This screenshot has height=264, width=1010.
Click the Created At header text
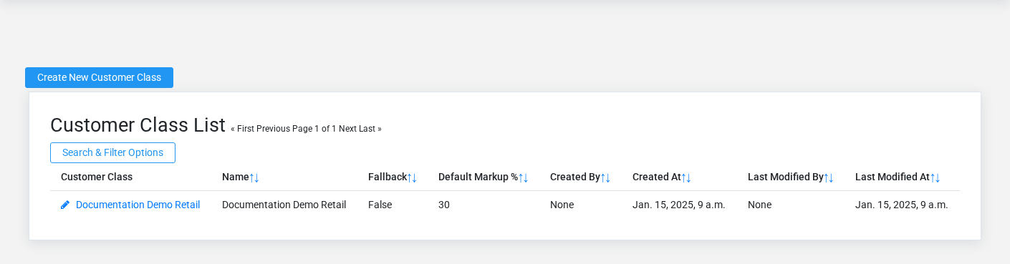tap(657, 177)
